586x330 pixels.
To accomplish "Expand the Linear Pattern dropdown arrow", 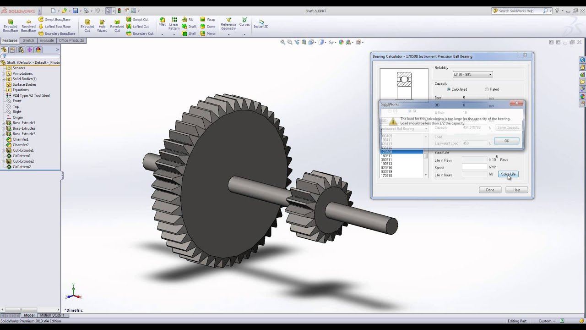I will point(174,34).
